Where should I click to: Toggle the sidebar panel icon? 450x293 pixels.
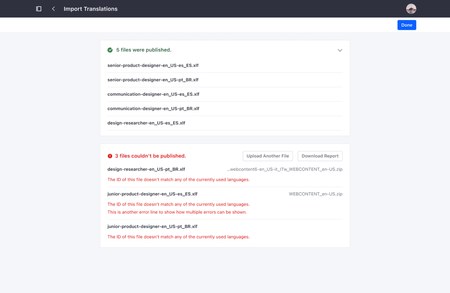click(x=39, y=9)
